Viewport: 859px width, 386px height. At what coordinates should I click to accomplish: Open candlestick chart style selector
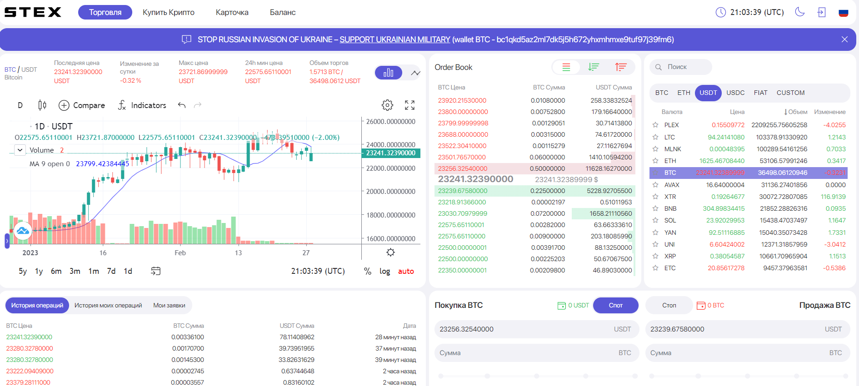[42, 105]
